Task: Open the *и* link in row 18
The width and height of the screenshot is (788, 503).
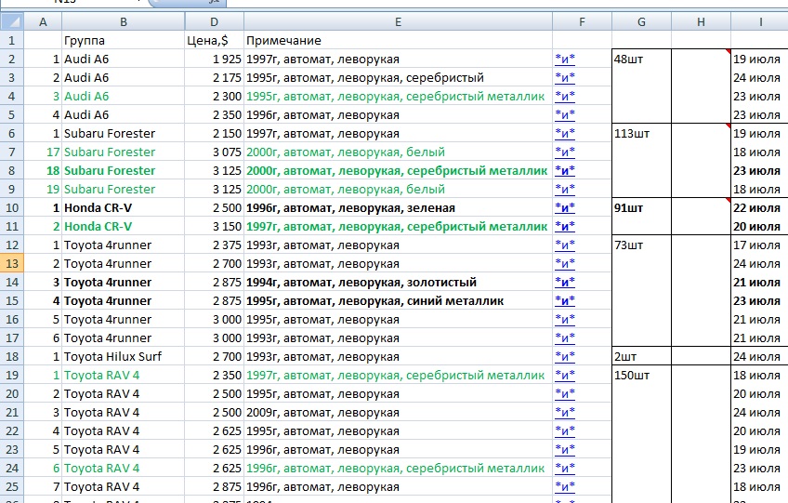Action: (x=565, y=357)
